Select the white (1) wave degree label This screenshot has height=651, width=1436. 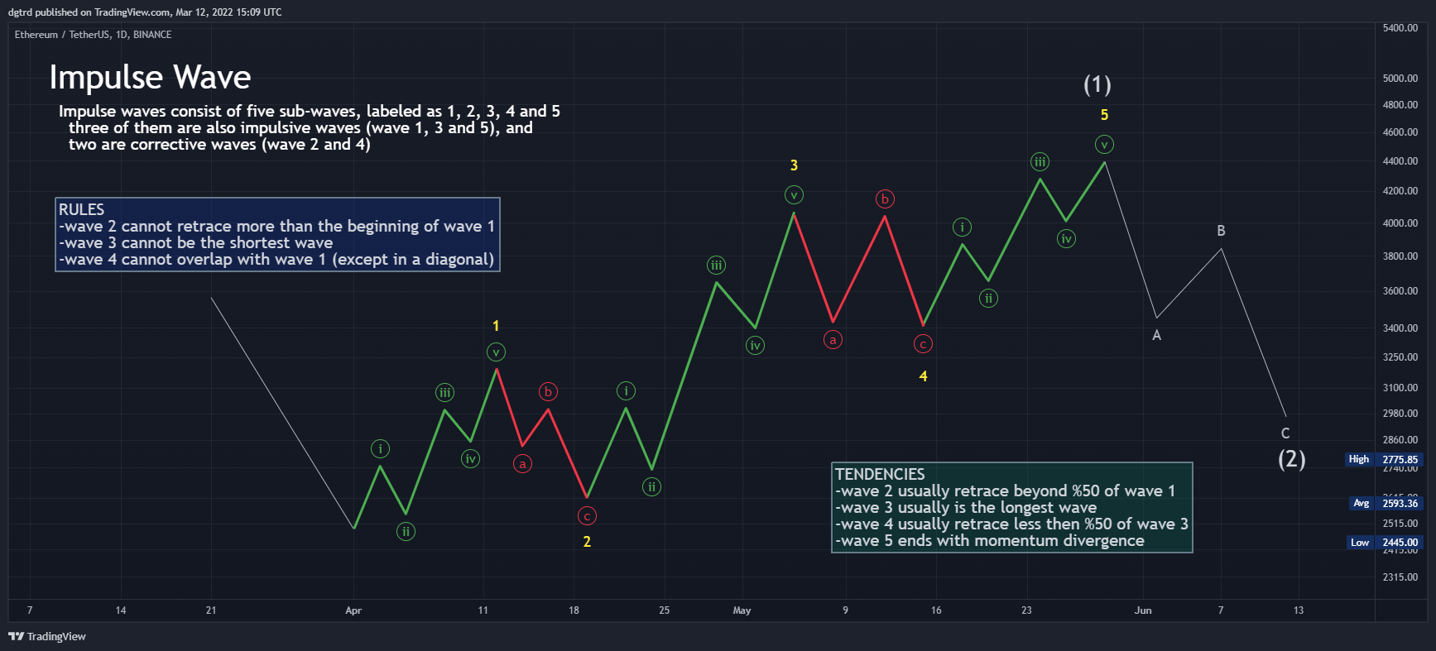[1097, 84]
